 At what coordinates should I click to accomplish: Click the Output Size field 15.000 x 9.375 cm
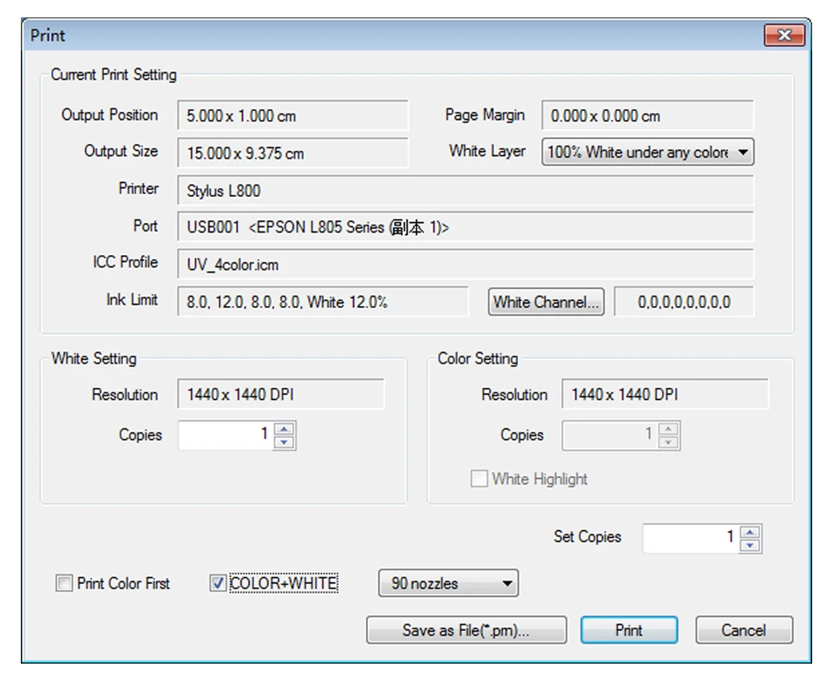click(x=292, y=153)
